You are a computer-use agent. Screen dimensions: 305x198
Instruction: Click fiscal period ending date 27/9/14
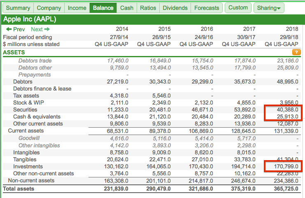click(119, 37)
